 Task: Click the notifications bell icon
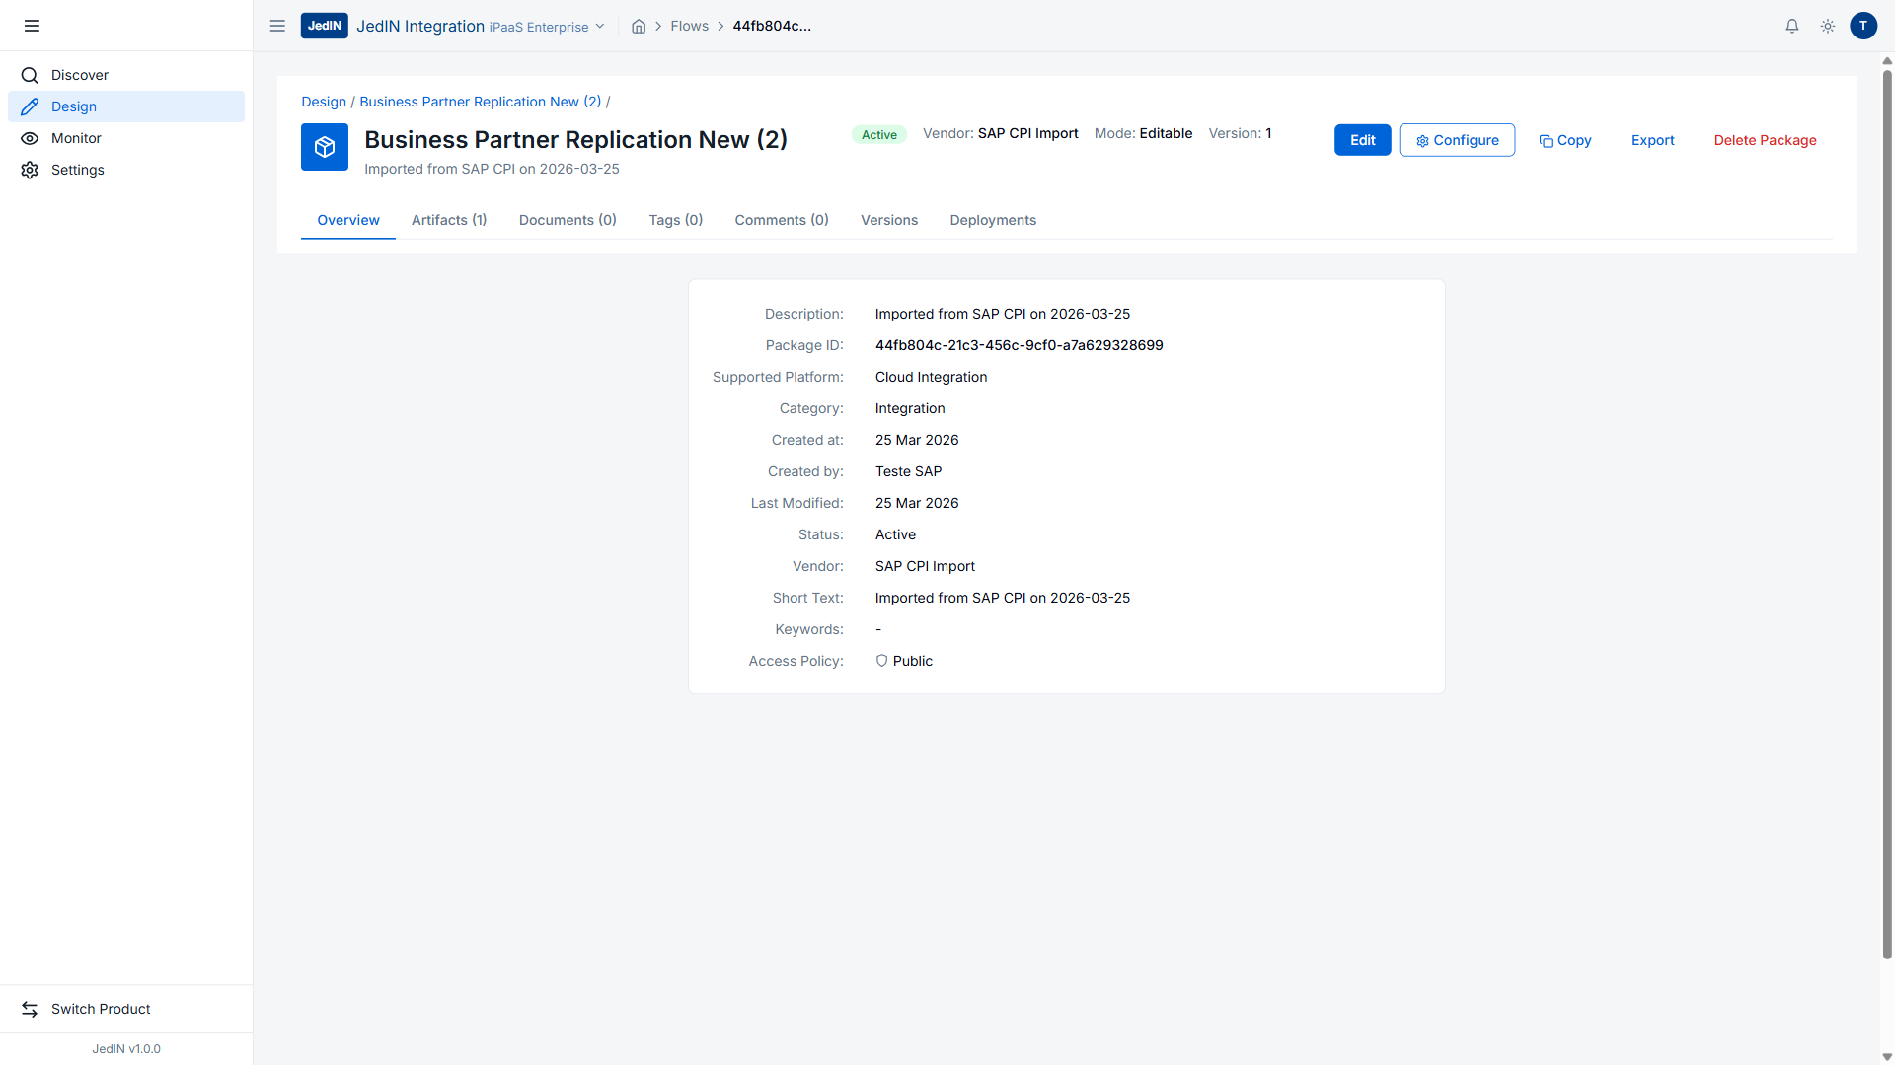tap(1792, 27)
